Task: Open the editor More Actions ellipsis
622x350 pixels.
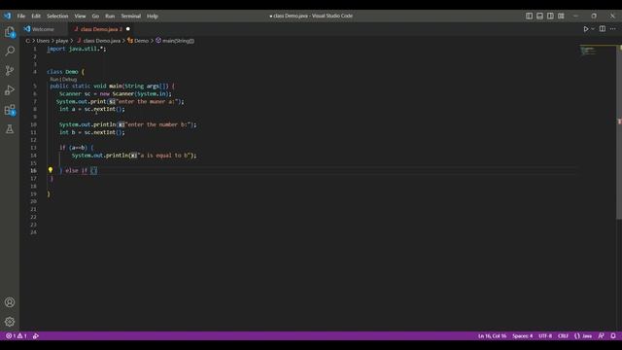Action: click(x=613, y=29)
